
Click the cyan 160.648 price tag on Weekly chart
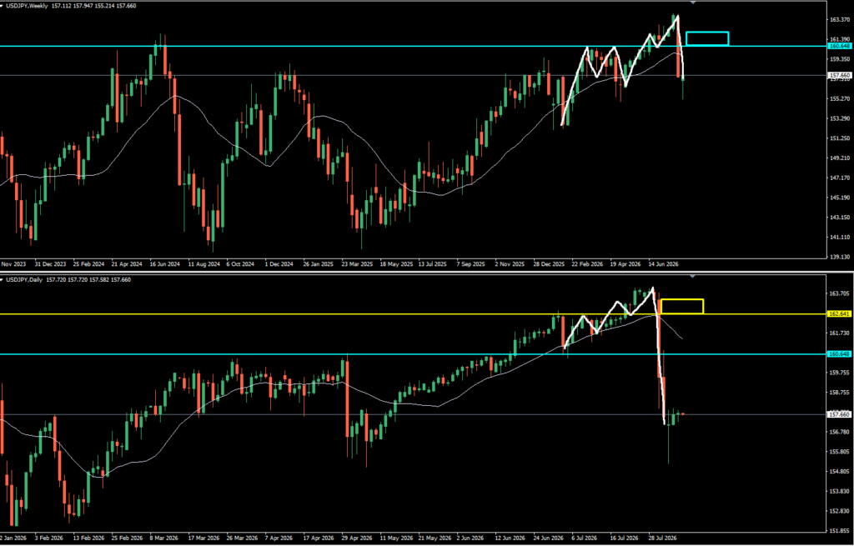click(840, 47)
